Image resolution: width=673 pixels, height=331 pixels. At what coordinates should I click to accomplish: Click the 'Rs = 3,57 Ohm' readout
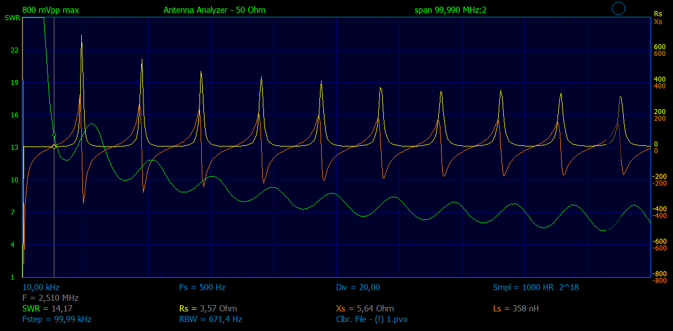pyautogui.click(x=208, y=309)
